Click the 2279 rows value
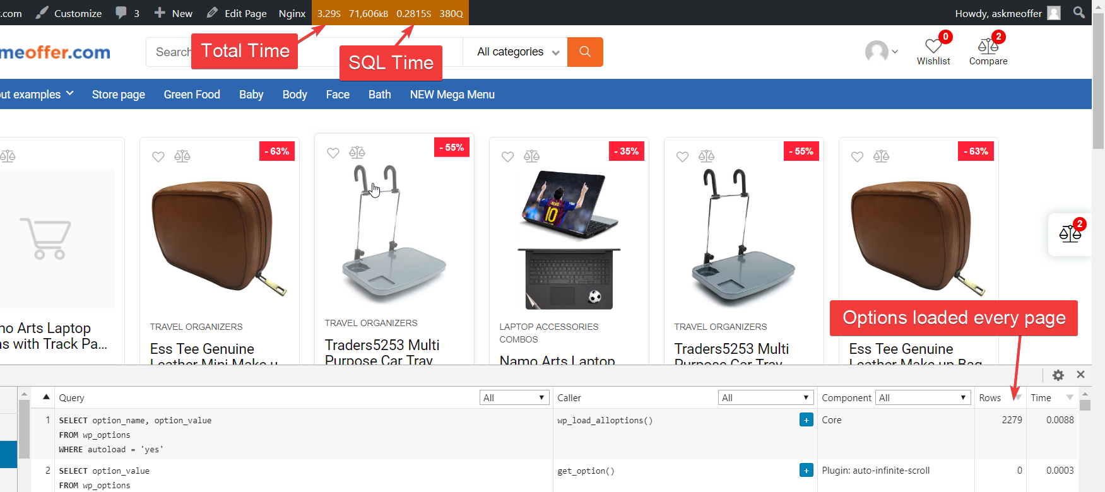 tap(1012, 420)
